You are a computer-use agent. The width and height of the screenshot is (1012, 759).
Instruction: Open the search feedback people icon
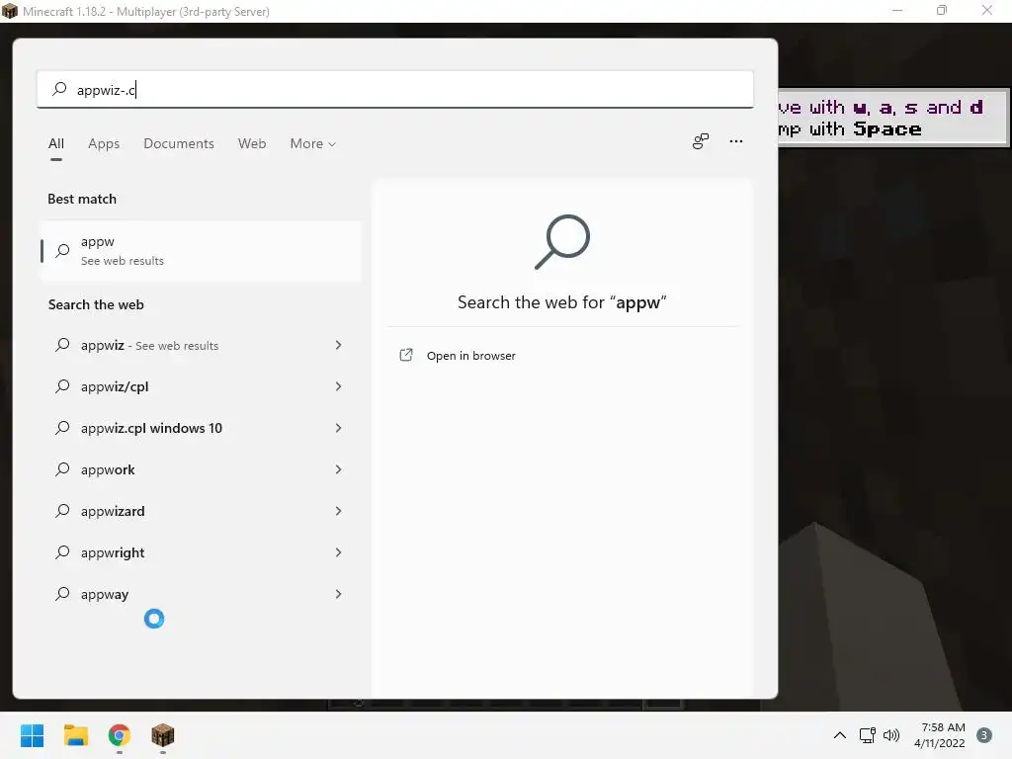click(701, 141)
